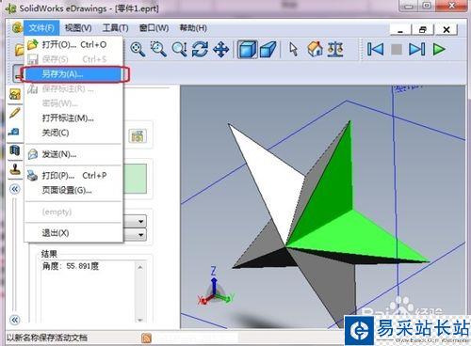Click the open folder toolbar icon
This screenshot has height=346, width=471.
(19, 50)
